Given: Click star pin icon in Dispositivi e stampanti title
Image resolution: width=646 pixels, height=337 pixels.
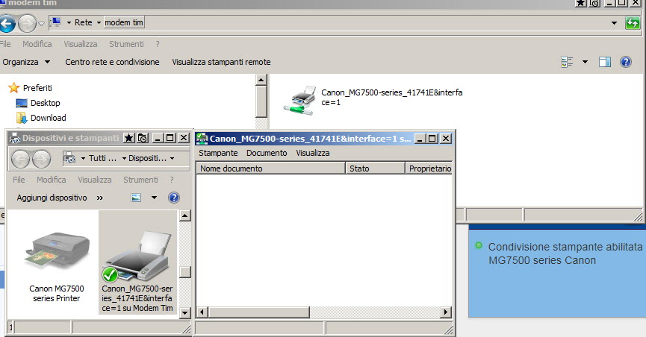Looking at the screenshot, I should [x=129, y=138].
